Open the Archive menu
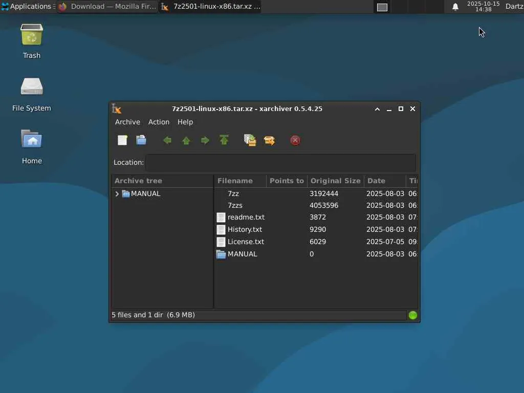 point(127,122)
